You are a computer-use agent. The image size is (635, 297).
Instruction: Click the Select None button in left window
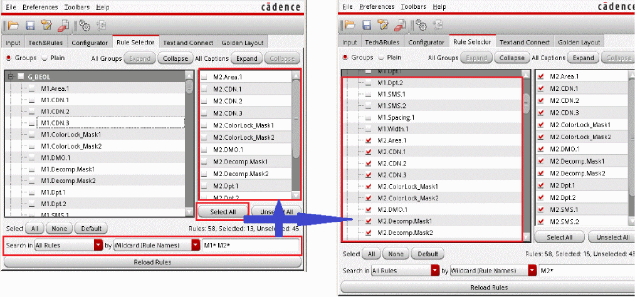coord(59,229)
